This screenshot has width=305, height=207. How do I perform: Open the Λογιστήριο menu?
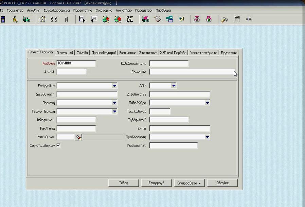[124, 10]
